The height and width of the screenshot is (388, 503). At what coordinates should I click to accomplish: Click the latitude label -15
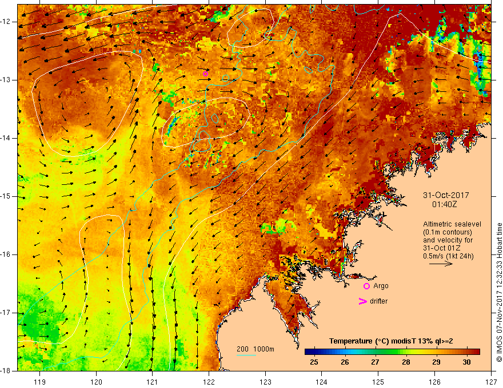[x=6, y=196]
